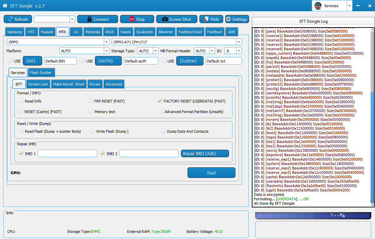Open the Allwinner tab
Screen dimensions: 375x239
coord(166,32)
